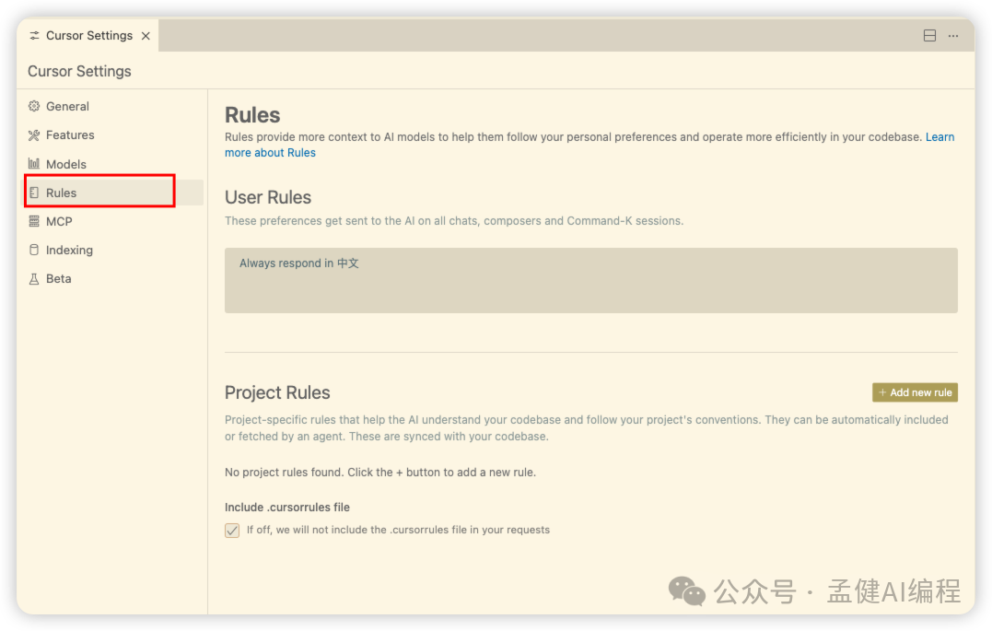Click the 'User Rules' heading
This screenshot has height=631, width=992.
(268, 197)
